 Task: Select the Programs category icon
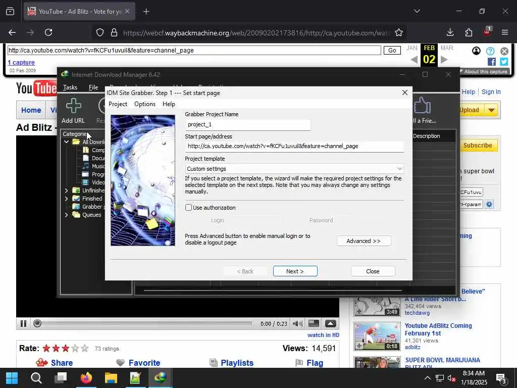tap(85, 174)
